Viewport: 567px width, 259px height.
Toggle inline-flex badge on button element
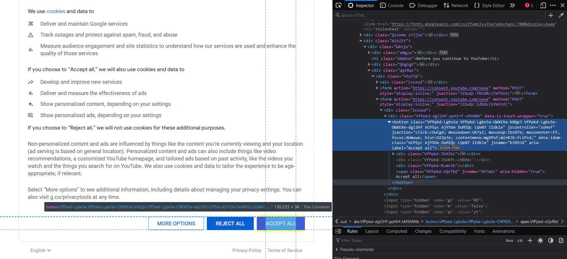point(449,148)
